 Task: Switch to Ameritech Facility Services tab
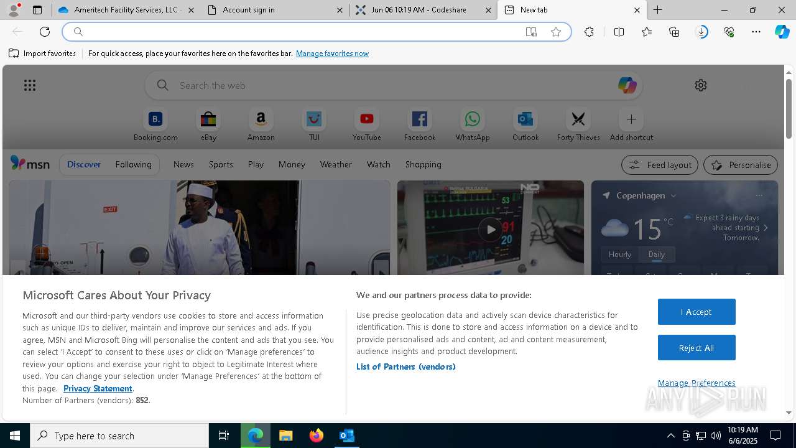tap(126, 10)
